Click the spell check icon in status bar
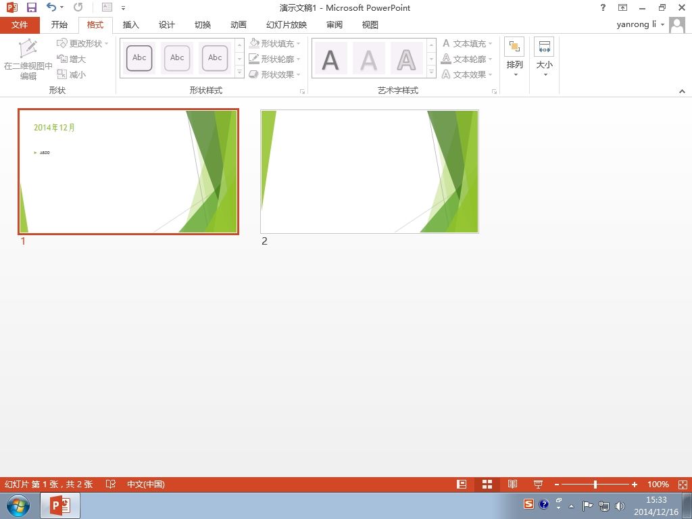The height and width of the screenshot is (519, 692). tap(111, 484)
